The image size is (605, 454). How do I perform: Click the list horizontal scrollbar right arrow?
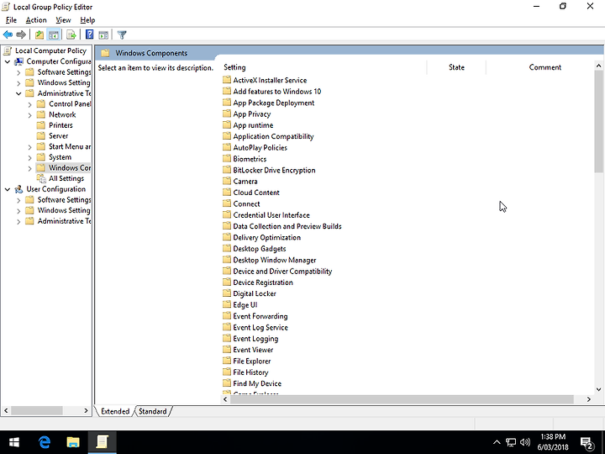pos(589,399)
